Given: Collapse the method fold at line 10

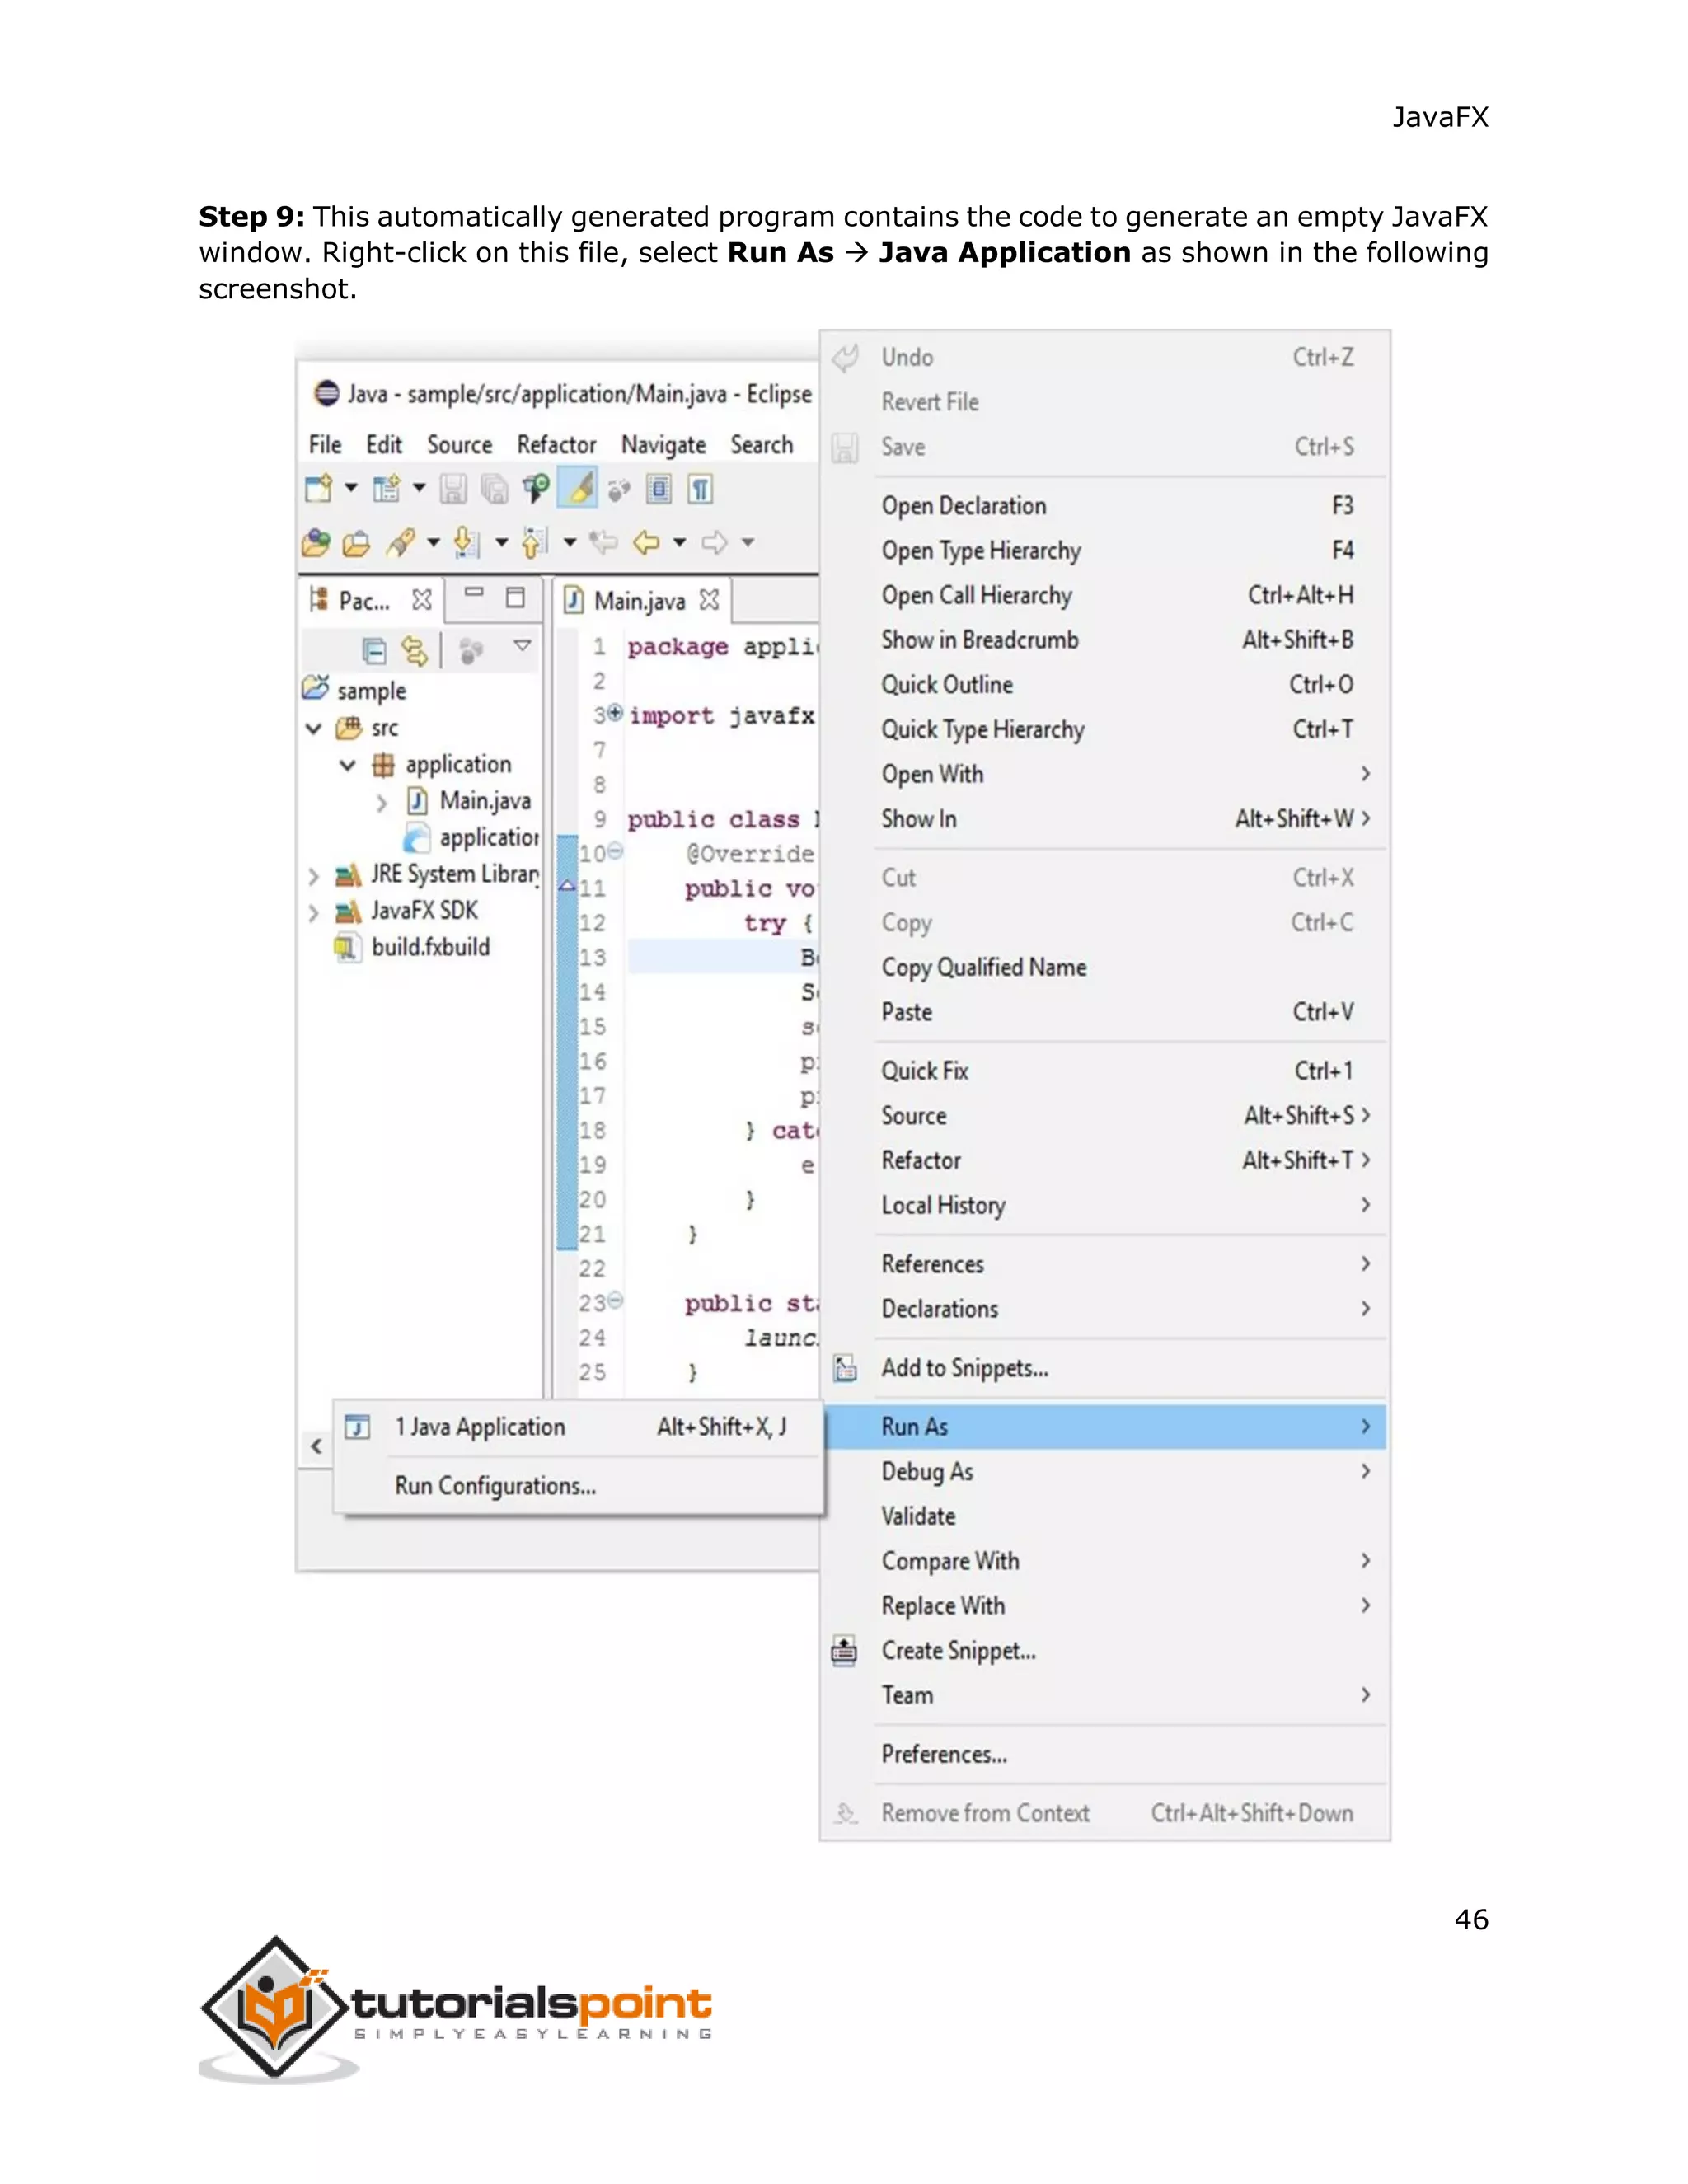Looking at the screenshot, I should point(616,851).
